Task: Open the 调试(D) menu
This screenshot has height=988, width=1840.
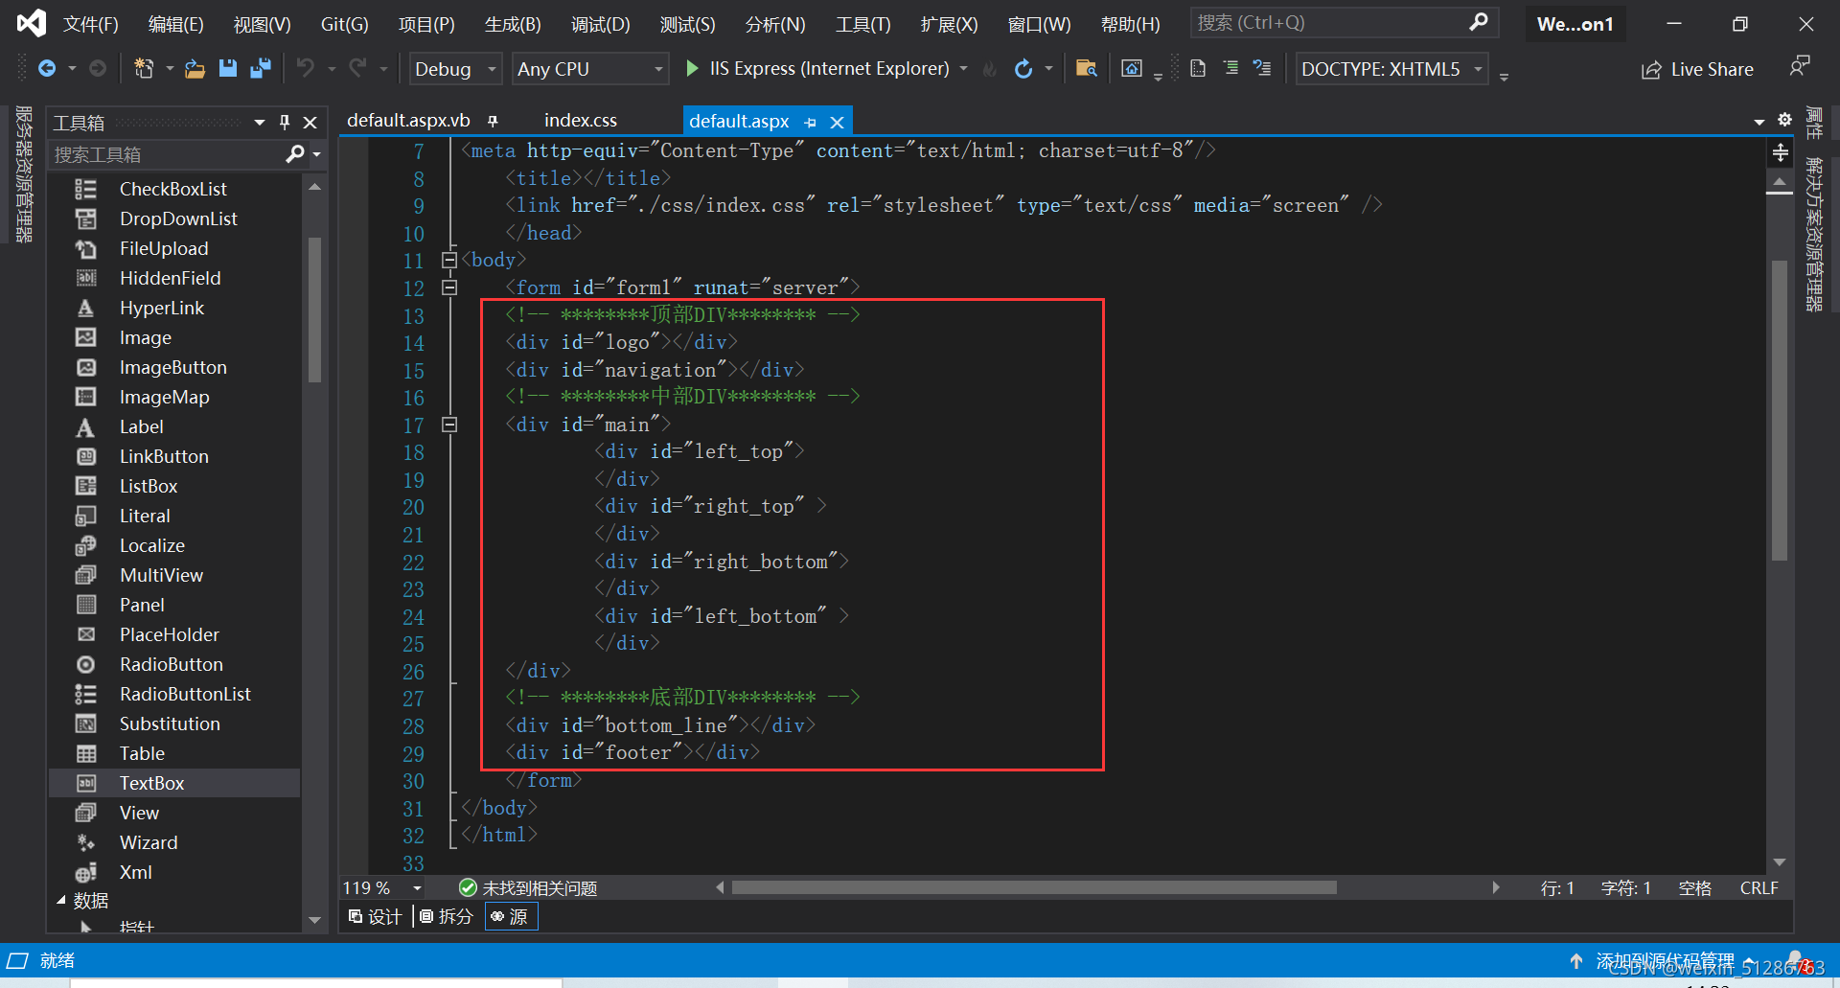Action: (x=600, y=24)
